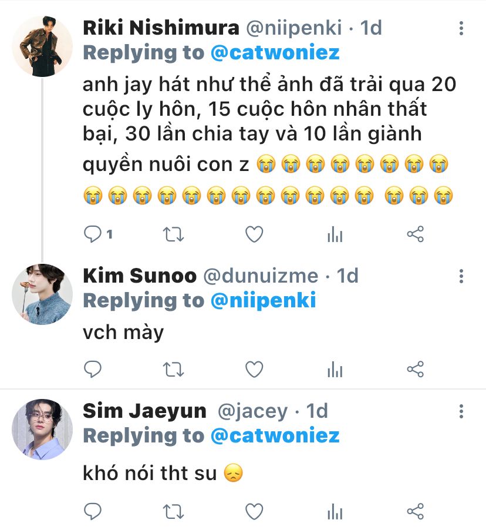Retweet Kim Sunoo's "vch mày" tweet
The height and width of the screenshot is (530, 486).
pyautogui.click(x=173, y=370)
